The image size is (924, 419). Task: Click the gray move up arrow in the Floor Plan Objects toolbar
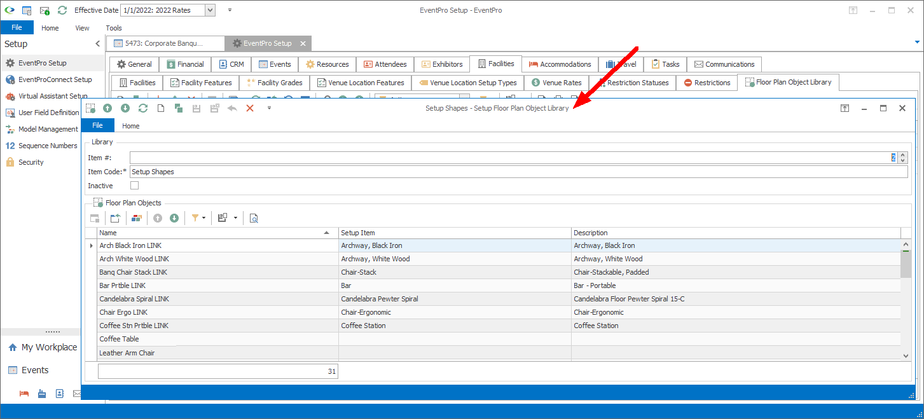coord(158,218)
